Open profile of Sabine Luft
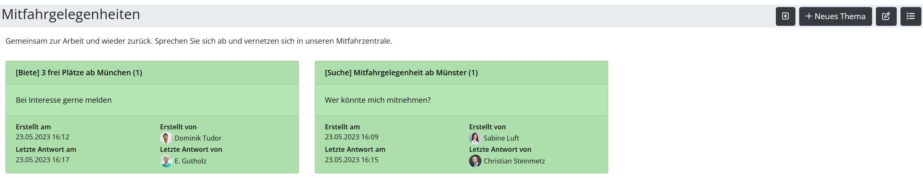 coord(501,138)
